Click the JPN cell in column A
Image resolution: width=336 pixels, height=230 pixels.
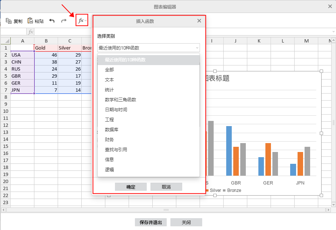[x=23, y=90]
